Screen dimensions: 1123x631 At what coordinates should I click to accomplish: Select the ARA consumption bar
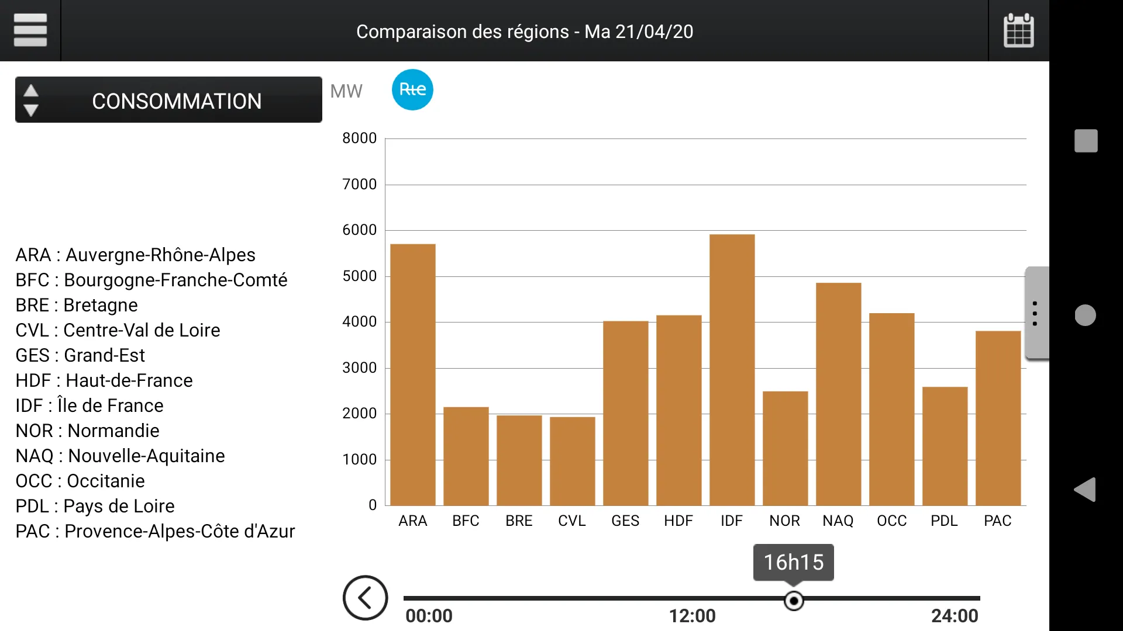(413, 375)
